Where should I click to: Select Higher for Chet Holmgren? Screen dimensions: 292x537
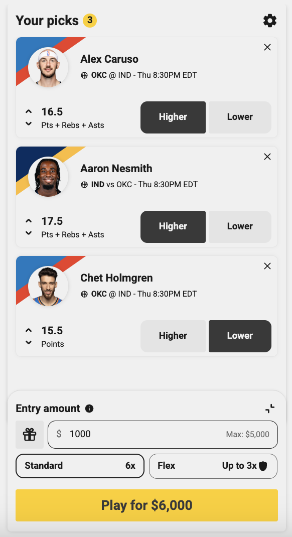pyautogui.click(x=173, y=336)
